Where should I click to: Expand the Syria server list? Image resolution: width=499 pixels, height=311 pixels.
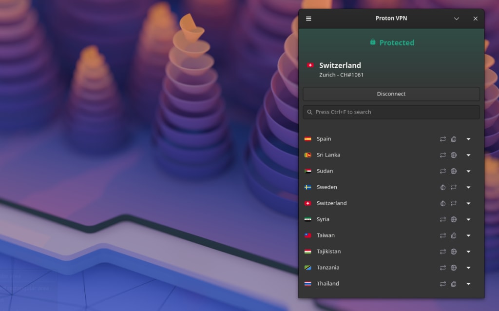coord(468,219)
